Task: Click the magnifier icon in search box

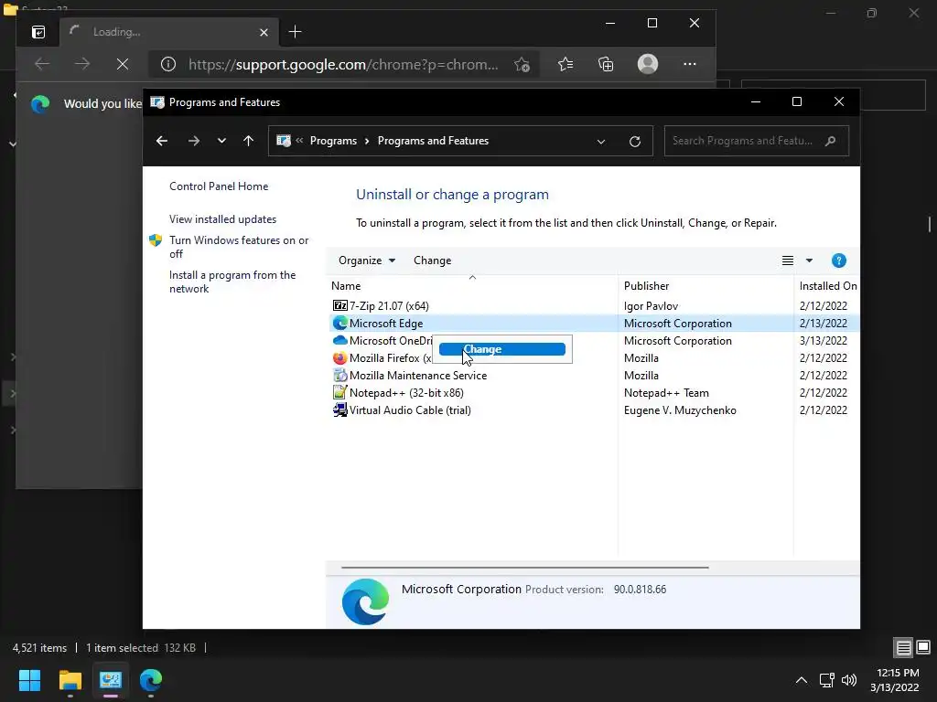Action: [830, 141]
